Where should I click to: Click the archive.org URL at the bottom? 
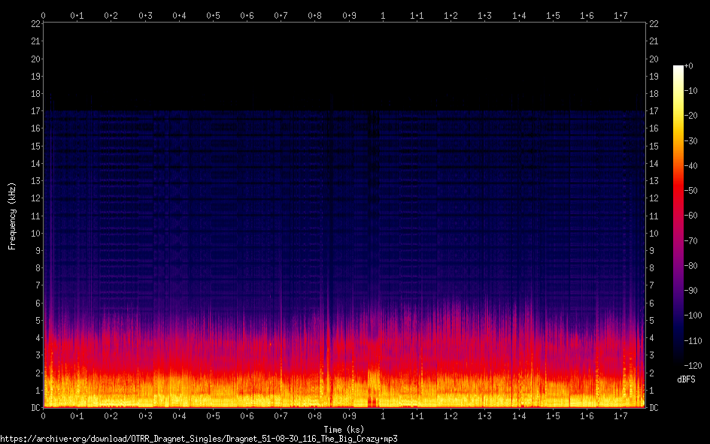pyautogui.click(x=199, y=438)
